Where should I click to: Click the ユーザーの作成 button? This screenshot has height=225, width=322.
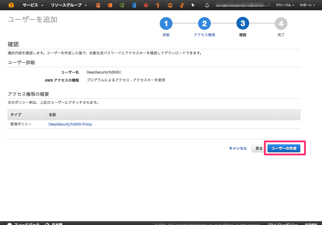(284, 148)
